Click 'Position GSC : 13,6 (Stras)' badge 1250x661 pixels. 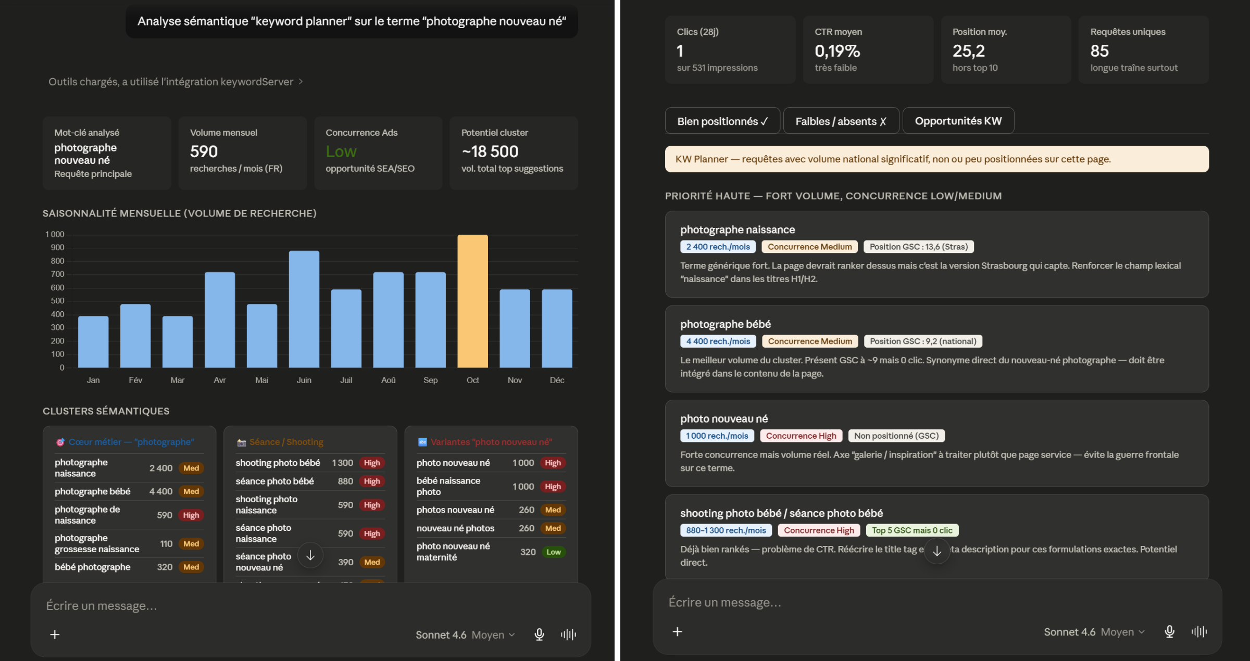[x=919, y=247]
